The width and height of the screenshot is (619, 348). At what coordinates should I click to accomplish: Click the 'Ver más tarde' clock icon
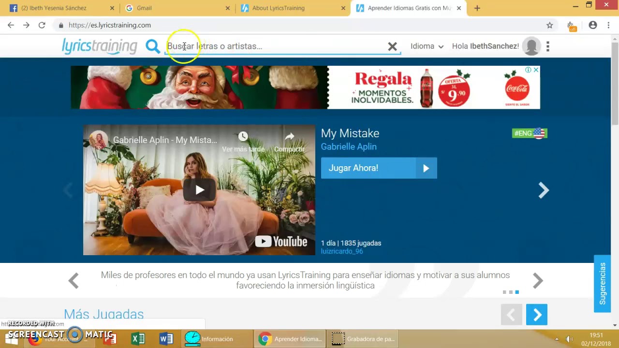pos(243,137)
